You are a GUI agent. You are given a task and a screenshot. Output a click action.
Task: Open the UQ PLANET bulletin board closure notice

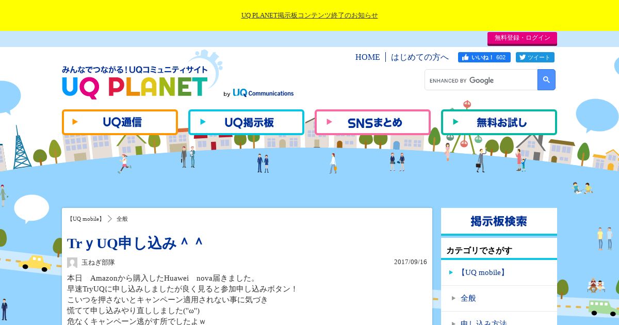[x=309, y=15]
